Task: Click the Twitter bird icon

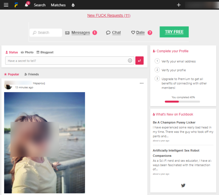Action: coord(183,185)
